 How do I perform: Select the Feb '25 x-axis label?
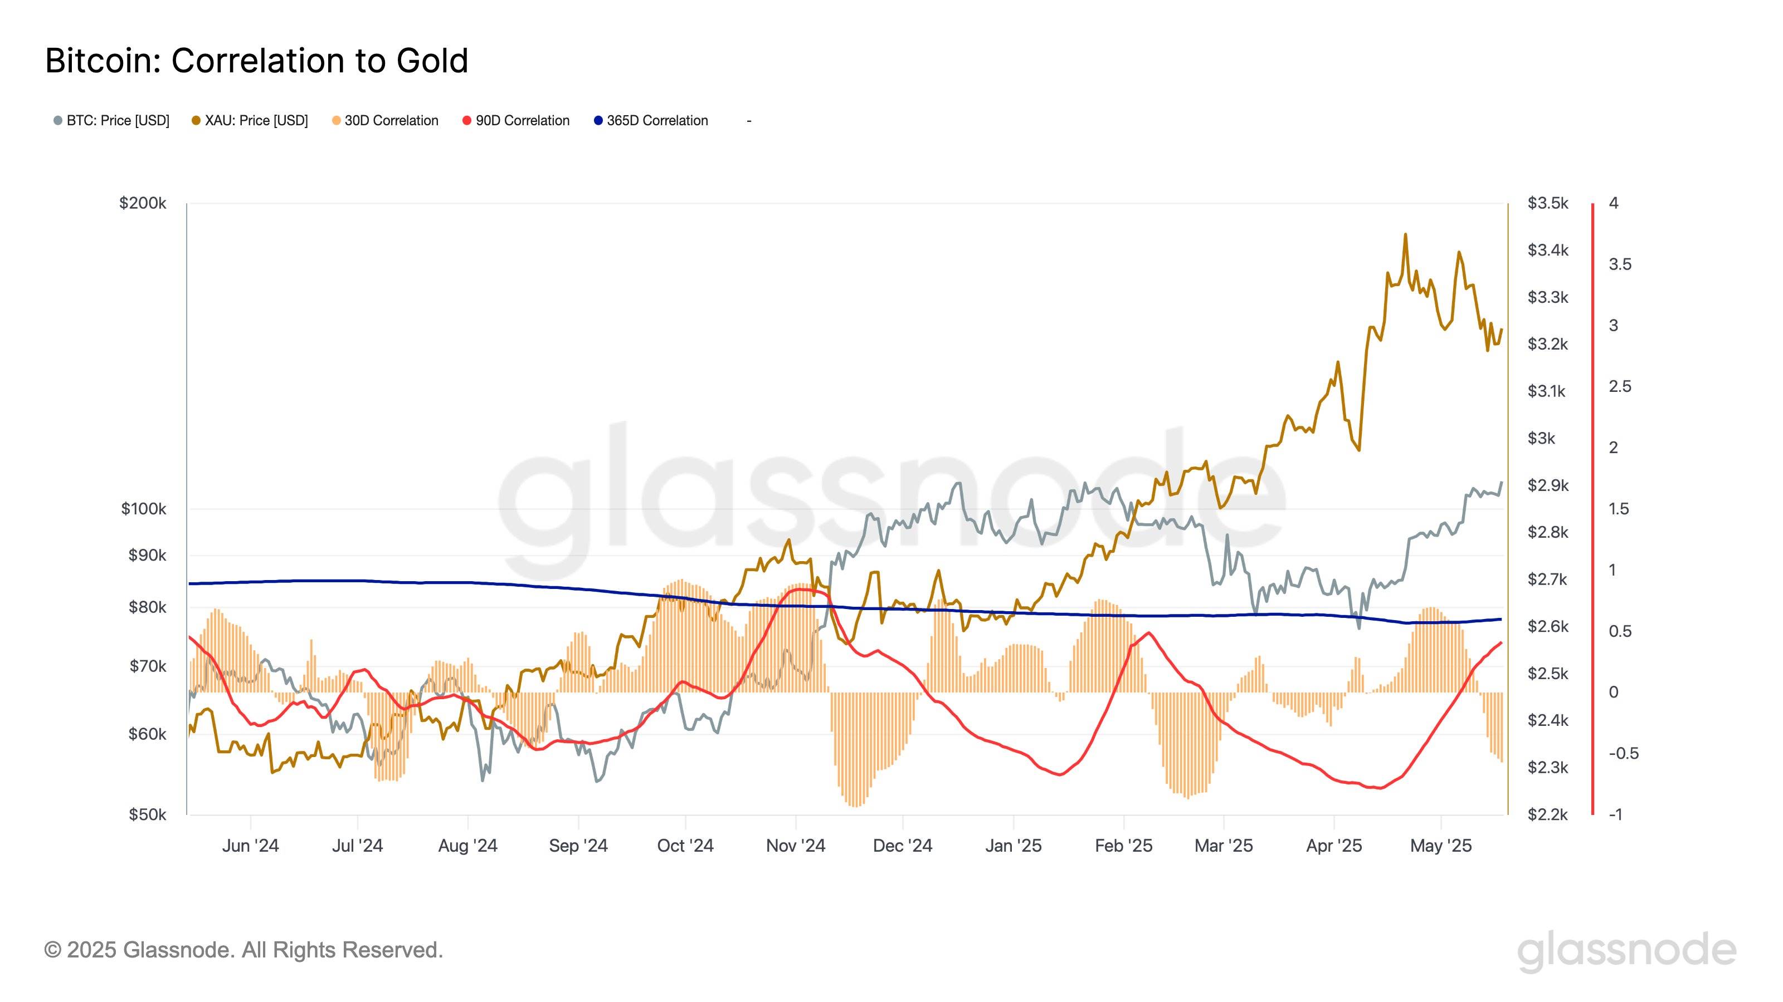(1123, 846)
